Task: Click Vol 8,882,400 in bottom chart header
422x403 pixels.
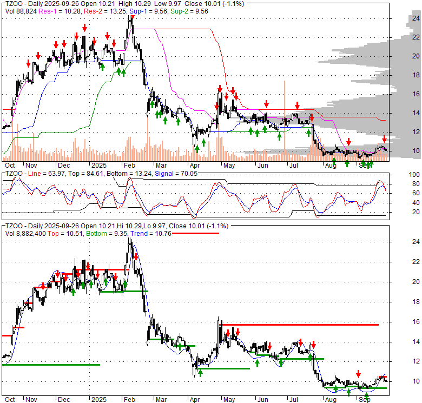Action: (25, 234)
